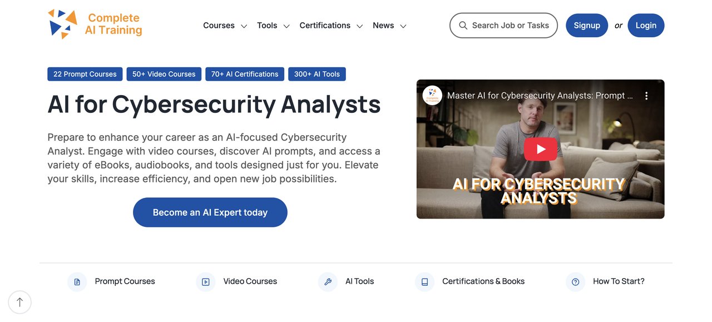
Task: Click the YouTube channel avatar icon
Action: 432,96
